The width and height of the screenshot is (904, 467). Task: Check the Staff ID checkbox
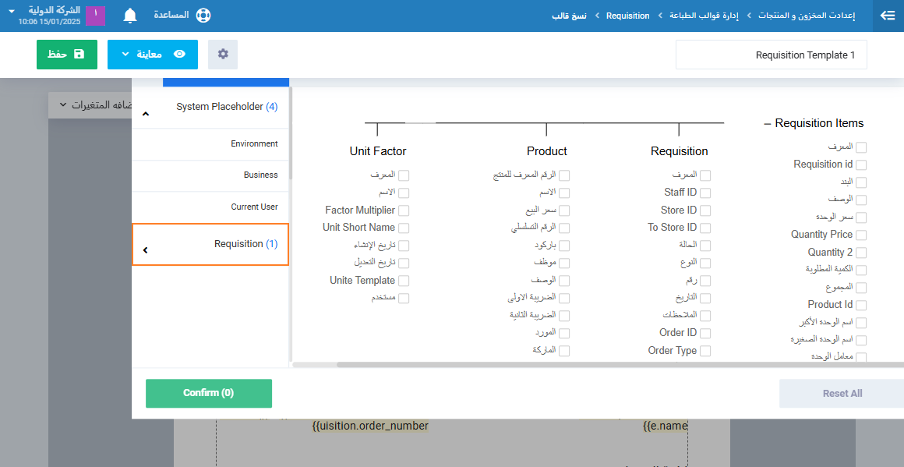[704, 193]
